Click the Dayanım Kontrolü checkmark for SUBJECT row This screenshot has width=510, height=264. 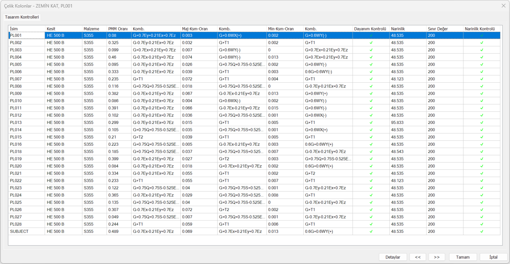371,231
